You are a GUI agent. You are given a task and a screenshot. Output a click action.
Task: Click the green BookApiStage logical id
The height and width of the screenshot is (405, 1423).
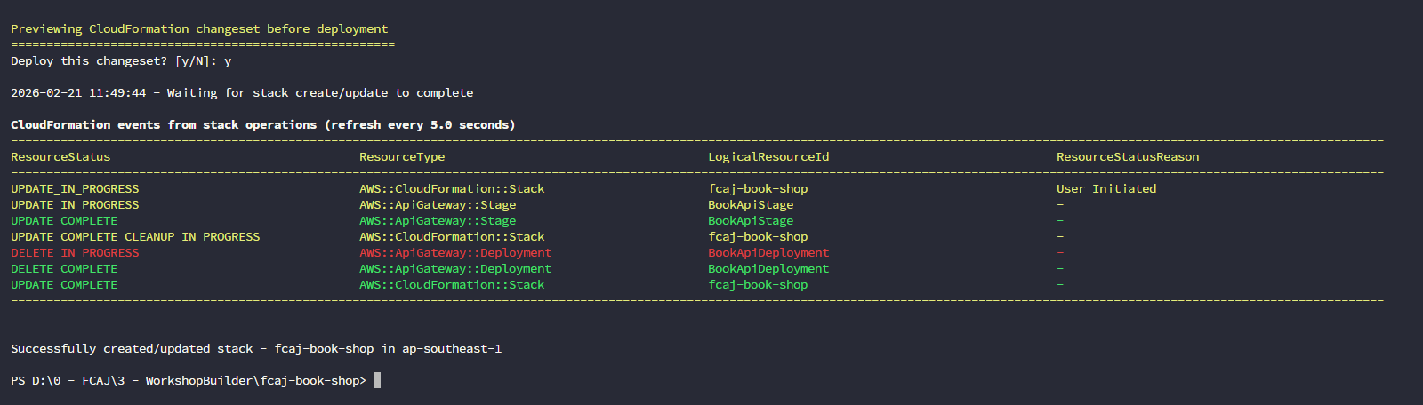click(751, 221)
